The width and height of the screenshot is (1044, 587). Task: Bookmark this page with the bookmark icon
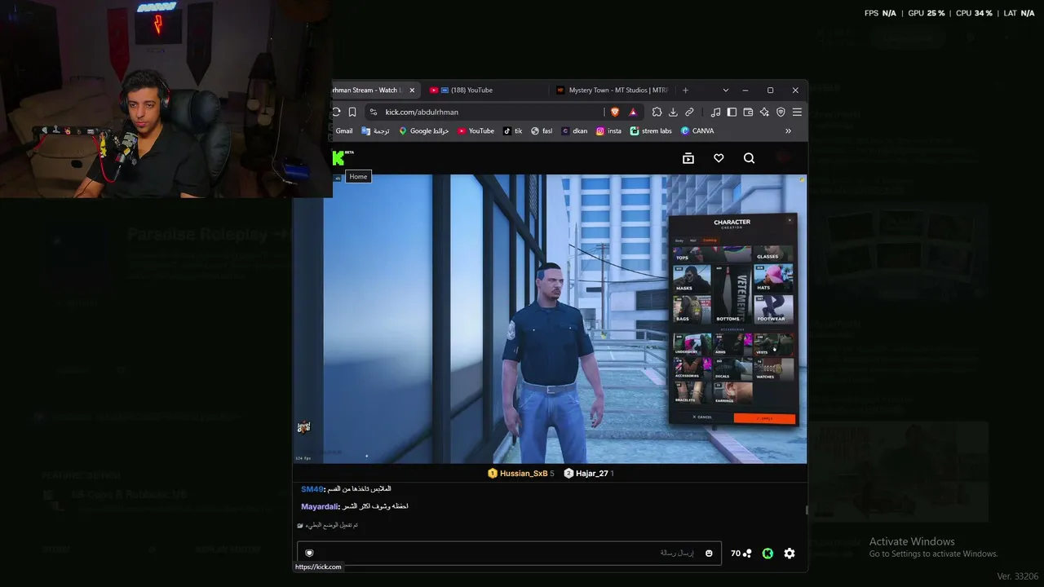352,112
